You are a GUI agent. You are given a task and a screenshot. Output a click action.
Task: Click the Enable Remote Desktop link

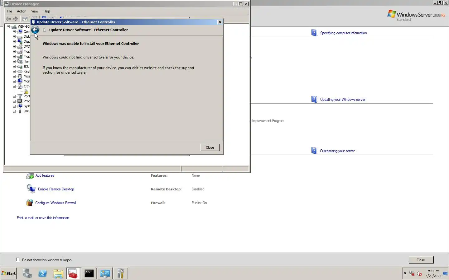(x=56, y=189)
